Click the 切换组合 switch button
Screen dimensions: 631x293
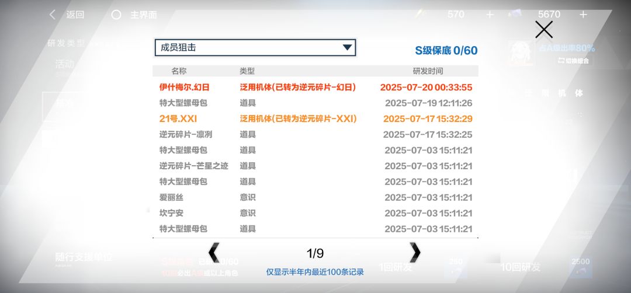[573, 61]
